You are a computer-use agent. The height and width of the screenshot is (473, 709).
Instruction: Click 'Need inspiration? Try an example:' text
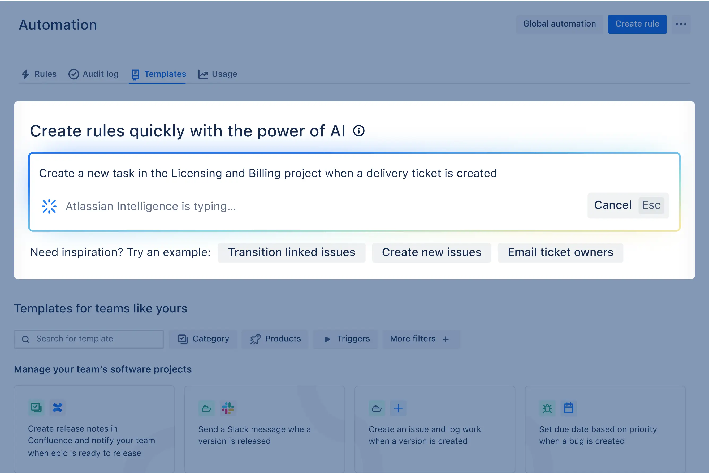(121, 252)
